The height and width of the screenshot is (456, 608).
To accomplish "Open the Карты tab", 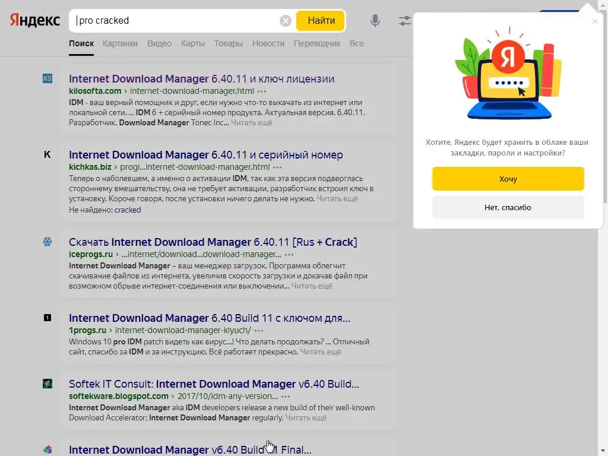I will 193,43.
